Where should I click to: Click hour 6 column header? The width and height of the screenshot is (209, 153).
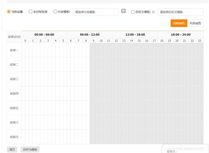point(71,41)
